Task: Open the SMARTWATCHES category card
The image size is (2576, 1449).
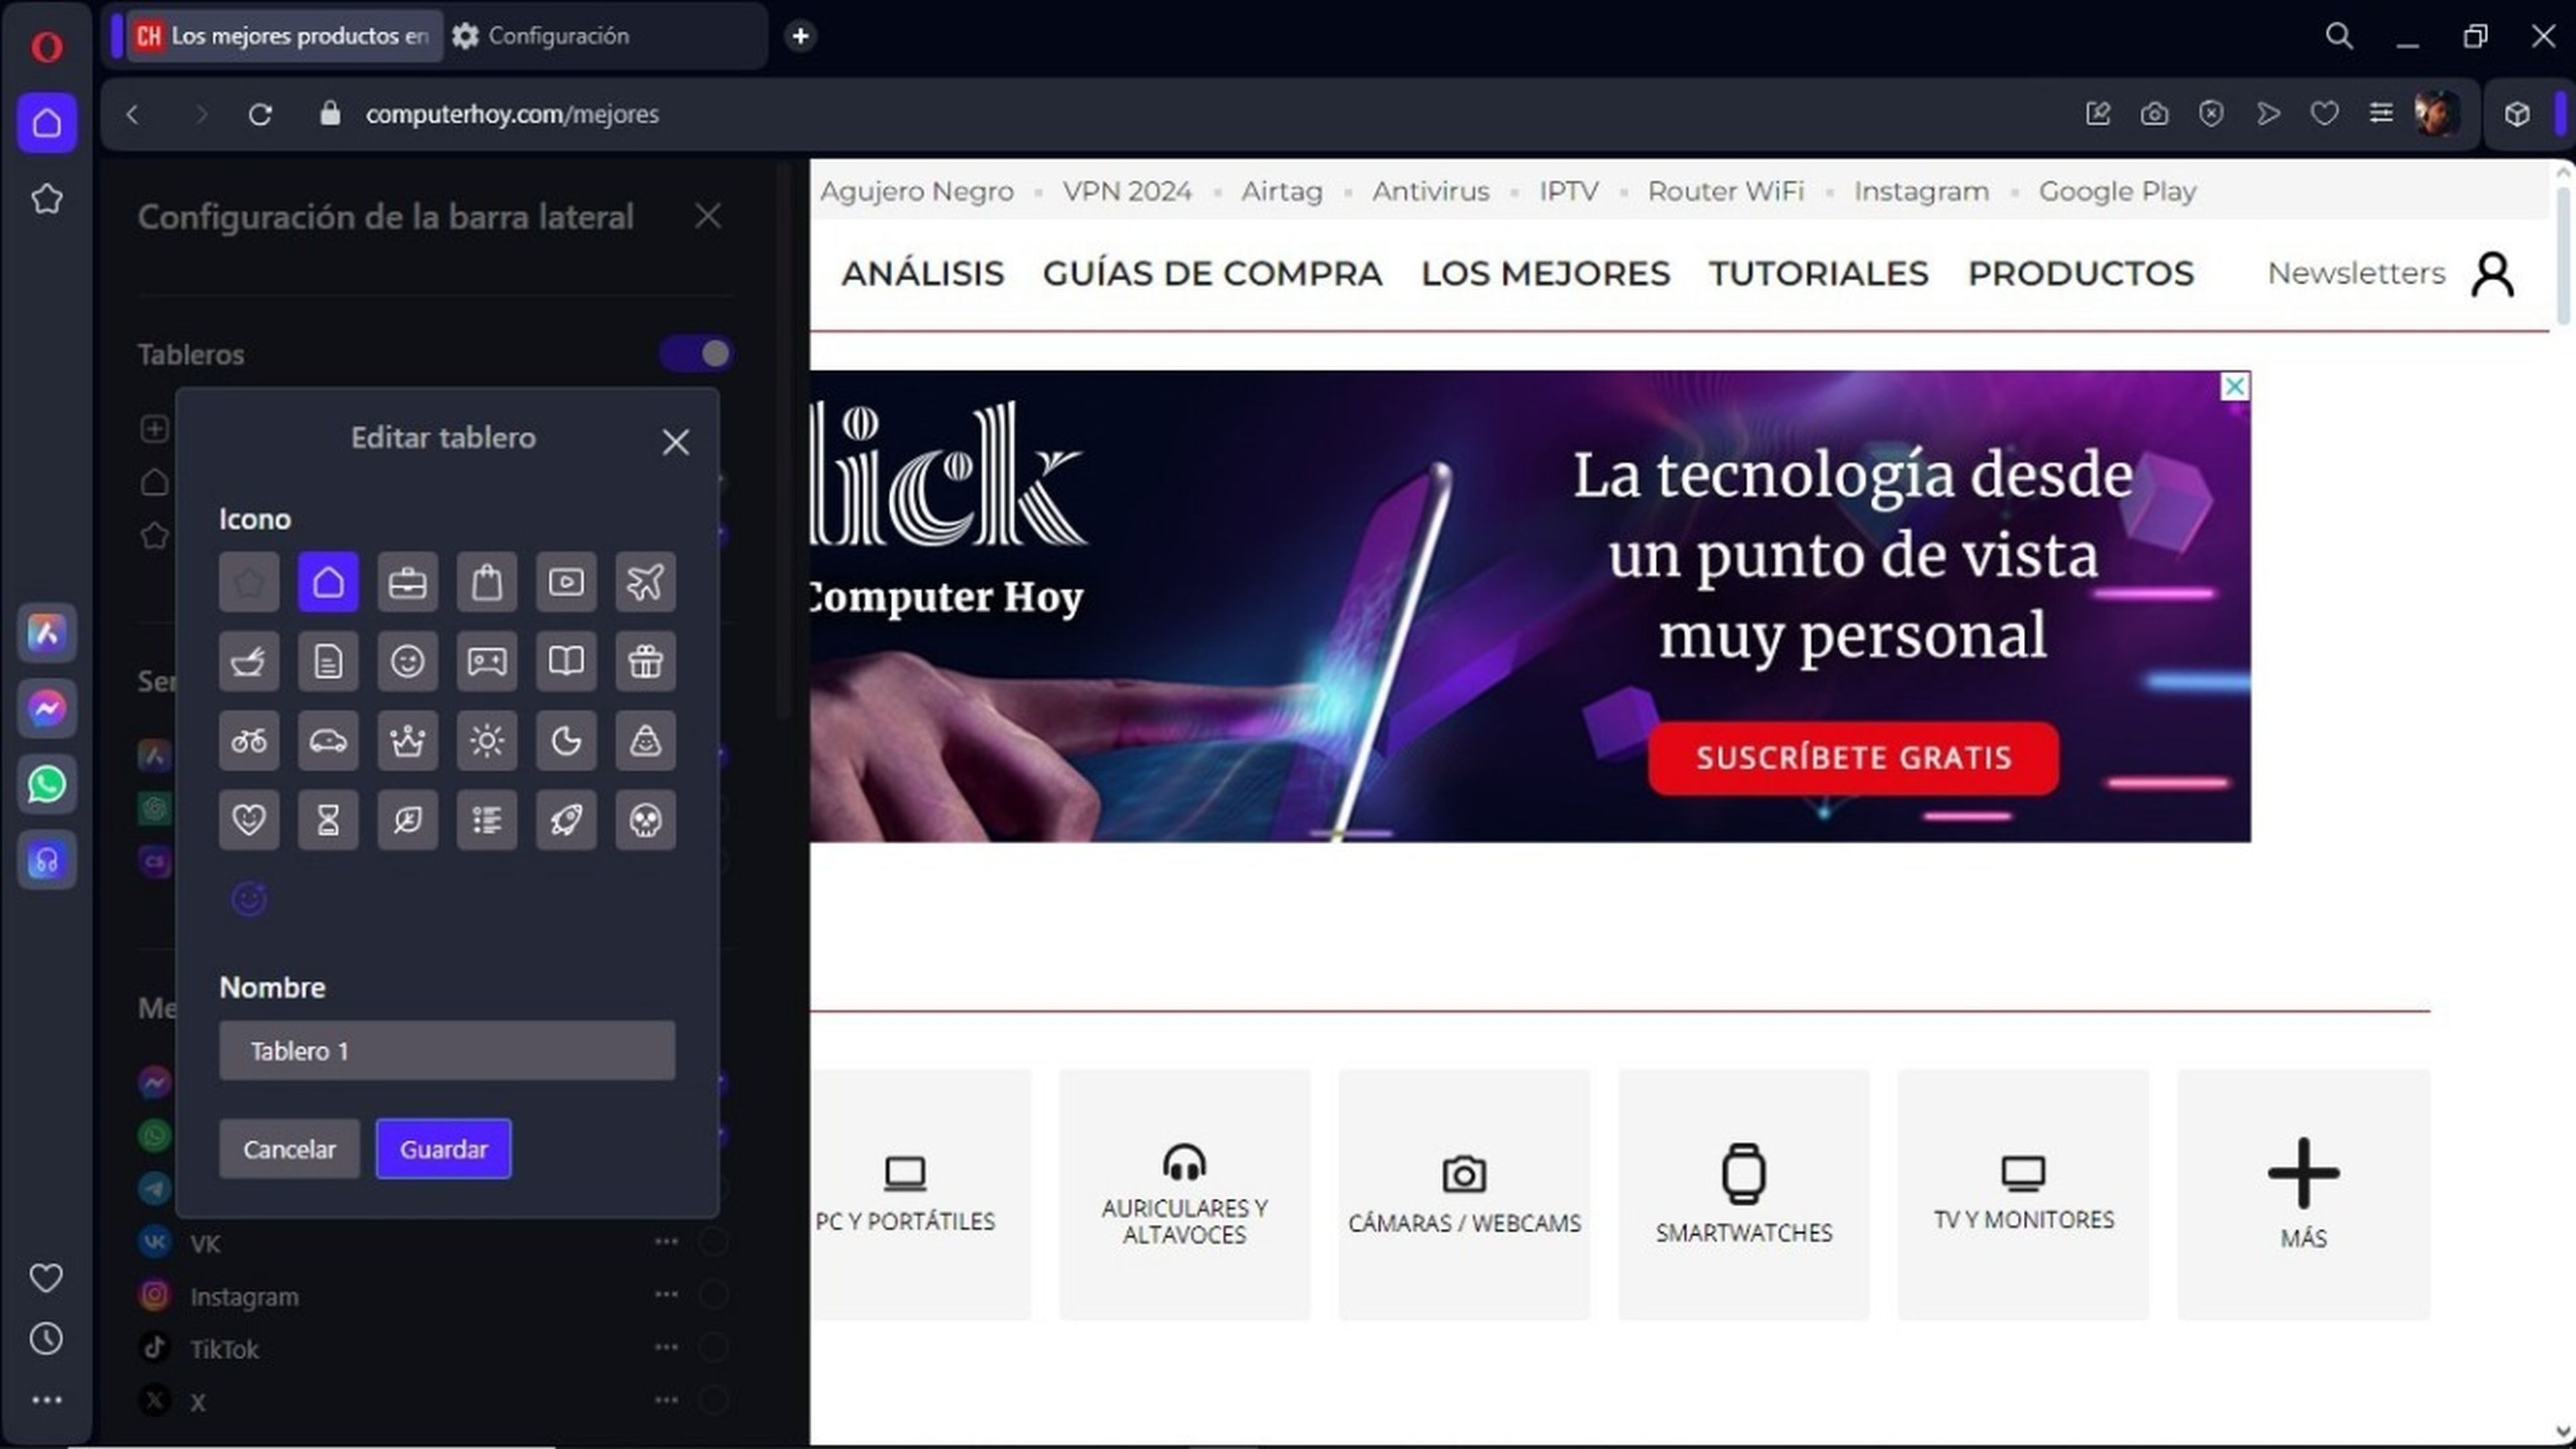Action: 1743,1195
